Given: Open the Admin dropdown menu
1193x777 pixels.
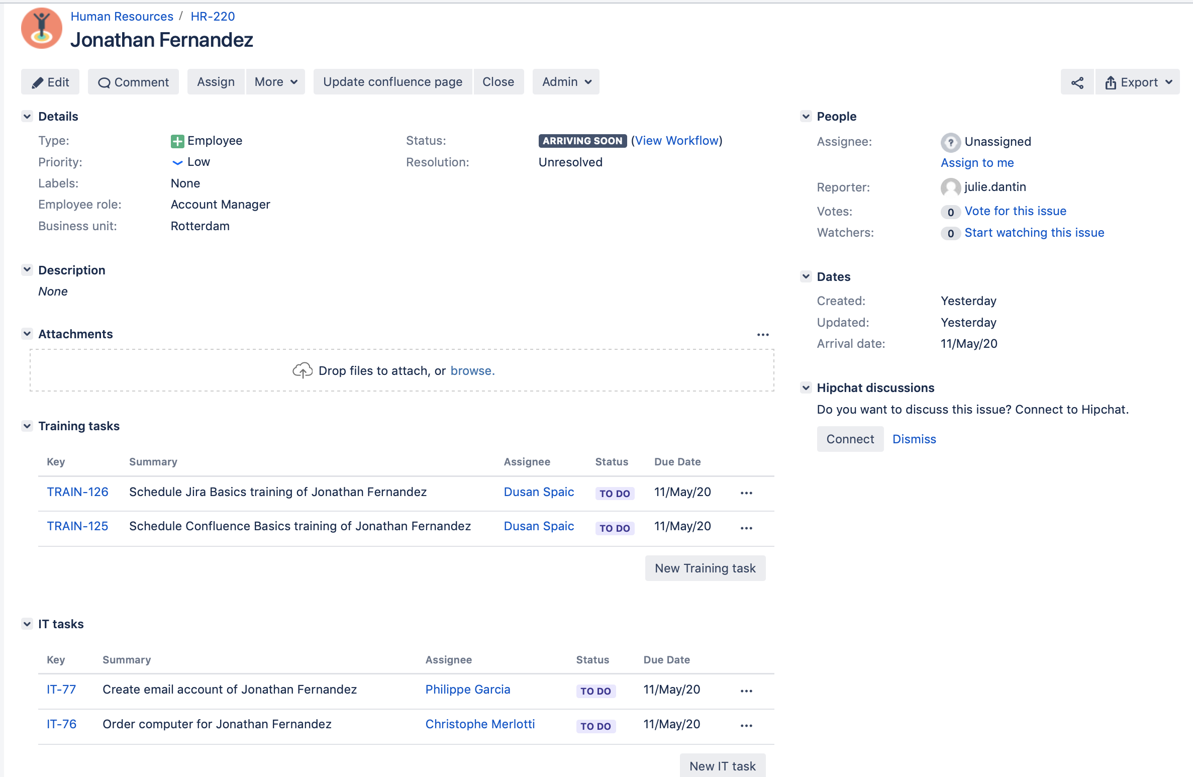Looking at the screenshot, I should [565, 81].
